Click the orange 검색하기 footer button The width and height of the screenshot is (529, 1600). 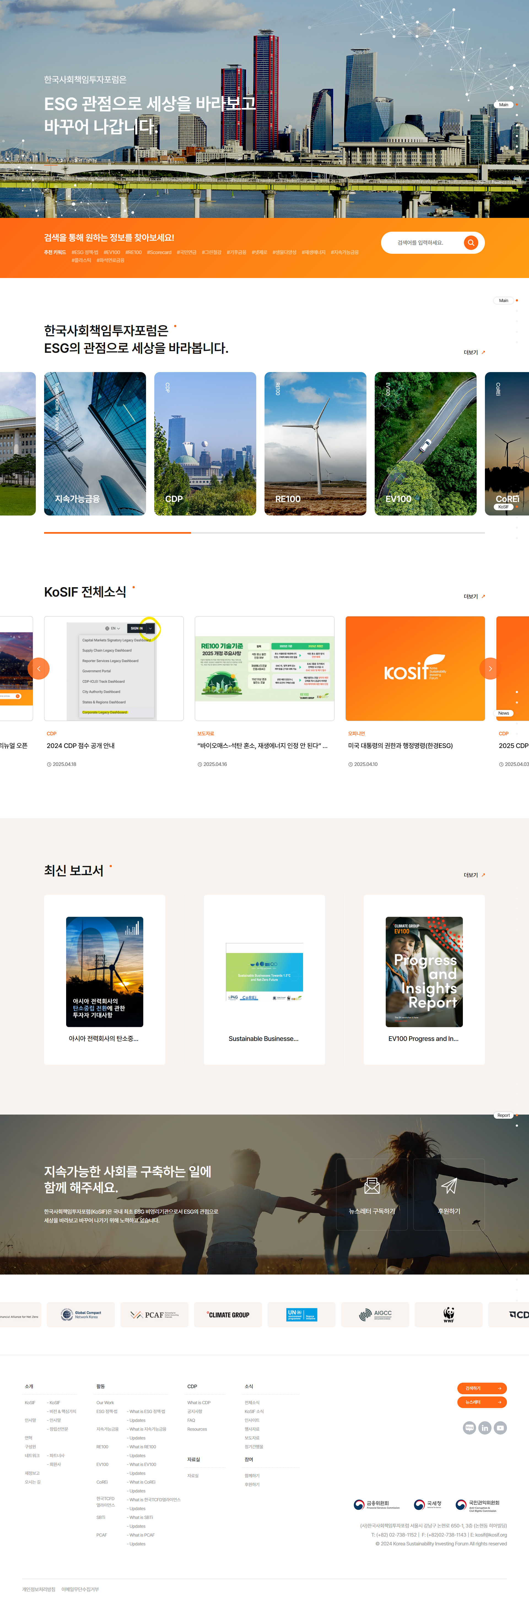[482, 1388]
